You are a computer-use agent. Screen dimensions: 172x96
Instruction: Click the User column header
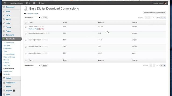(30, 23)
